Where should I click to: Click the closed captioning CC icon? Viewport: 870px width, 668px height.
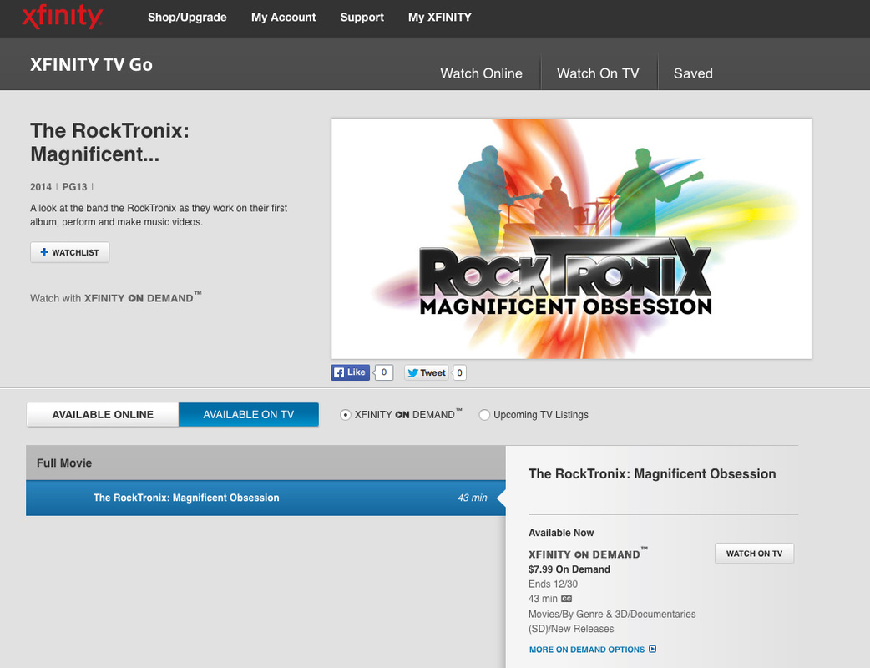pyautogui.click(x=566, y=599)
